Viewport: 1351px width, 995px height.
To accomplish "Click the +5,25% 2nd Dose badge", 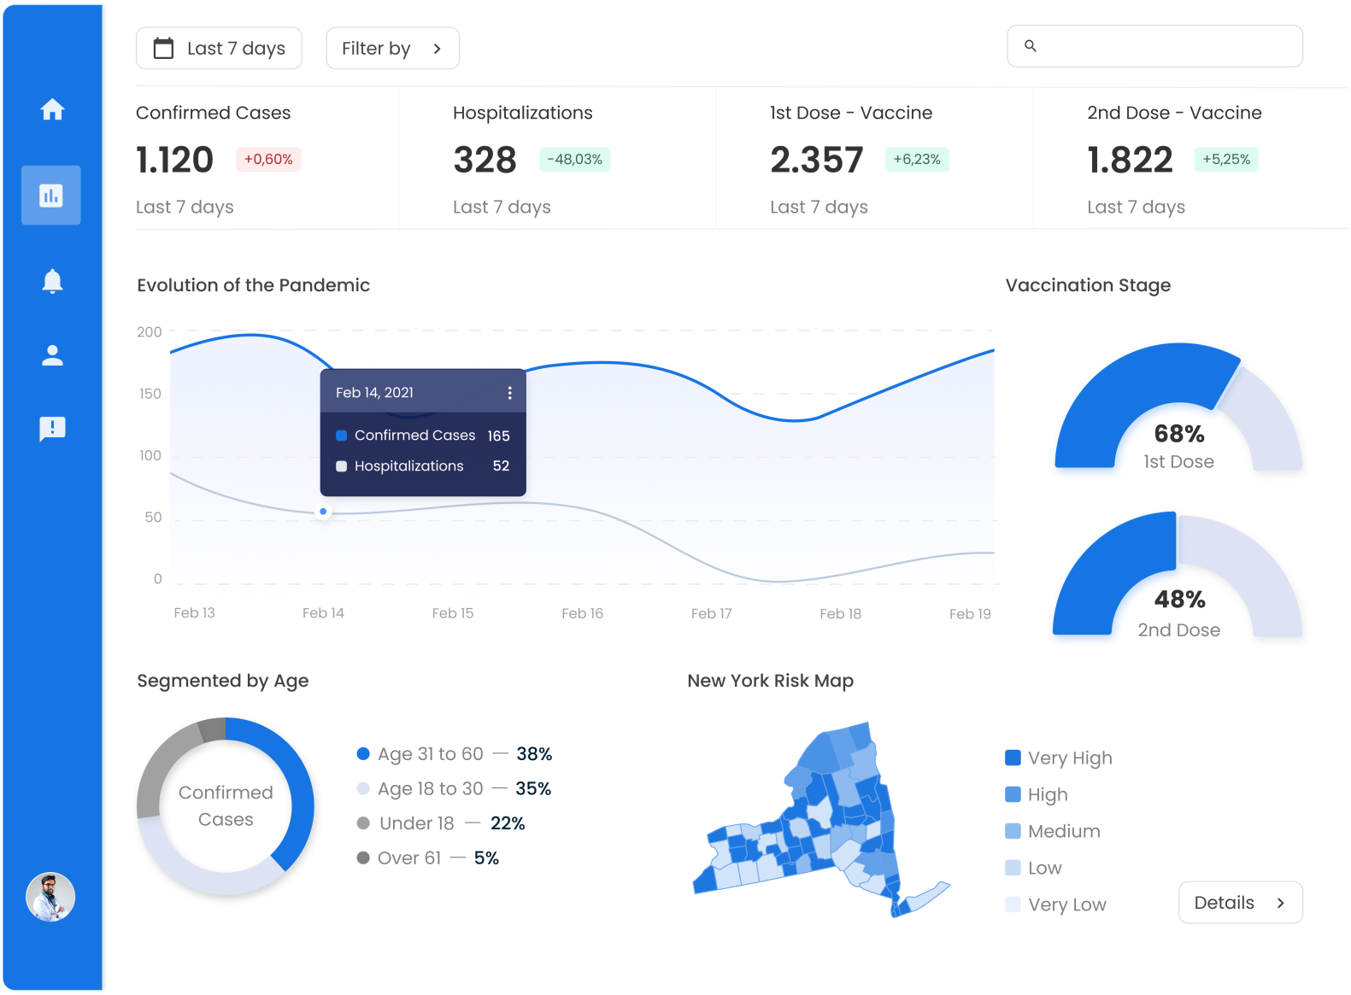I will click(x=1226, y=160).
